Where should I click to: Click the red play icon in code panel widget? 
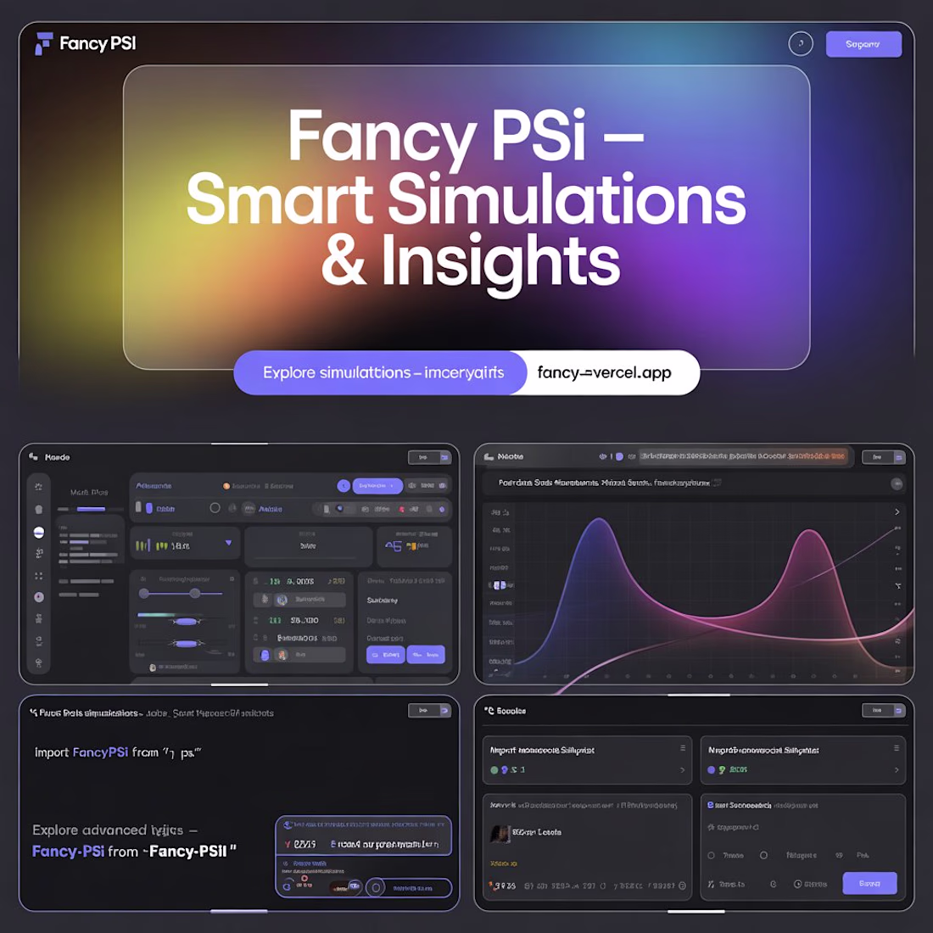[x=304, y=878]
